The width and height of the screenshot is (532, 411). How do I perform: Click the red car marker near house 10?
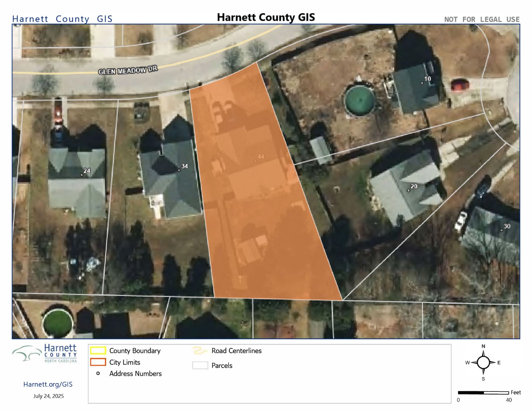[x=459, y=84]
